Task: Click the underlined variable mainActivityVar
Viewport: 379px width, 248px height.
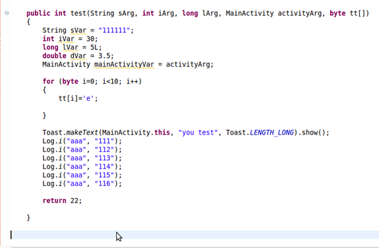Action: point(124,65)
